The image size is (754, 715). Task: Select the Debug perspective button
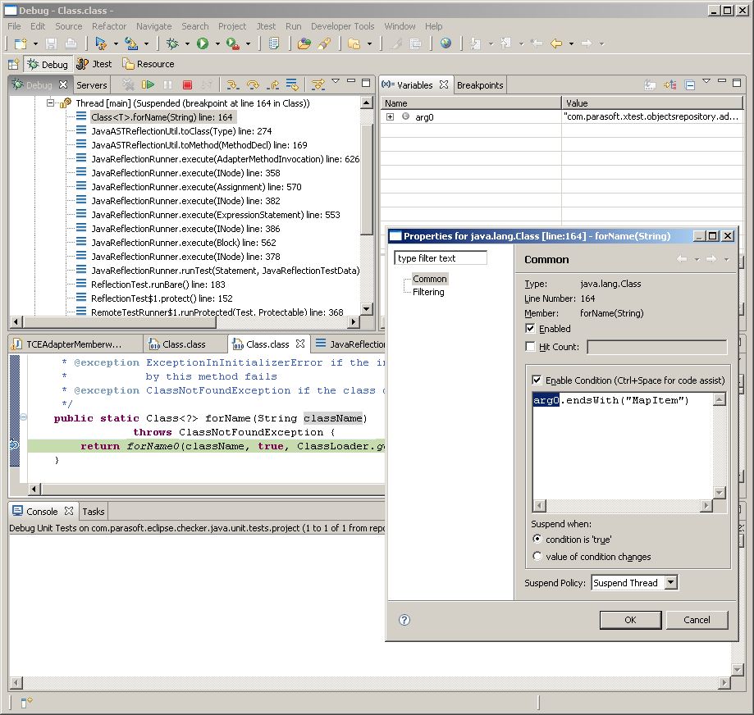coord(48,64)
